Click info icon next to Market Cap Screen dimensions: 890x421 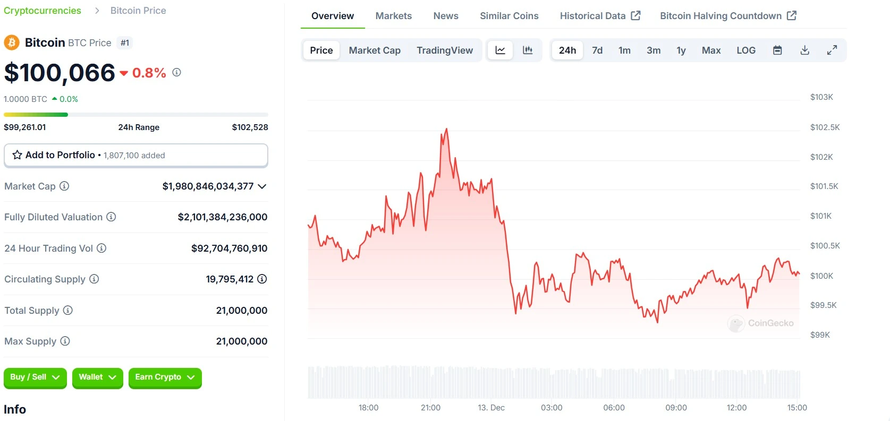coord(64,186)
